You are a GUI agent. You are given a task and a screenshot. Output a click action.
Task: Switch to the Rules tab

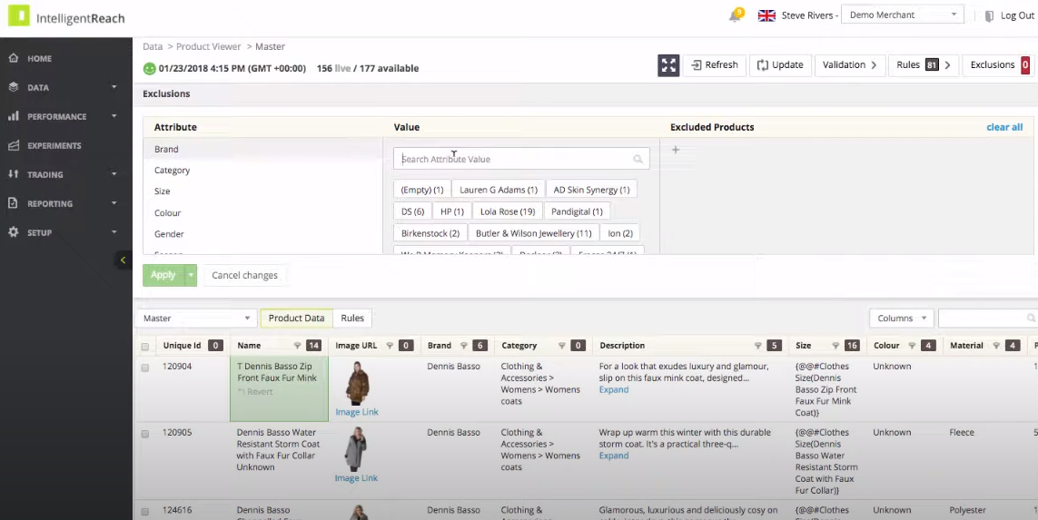[x=352, y=319]
